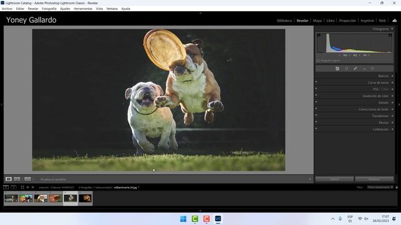Open the Editar menu
Viewport: 401px width, 225px height.
coord(20,9)
